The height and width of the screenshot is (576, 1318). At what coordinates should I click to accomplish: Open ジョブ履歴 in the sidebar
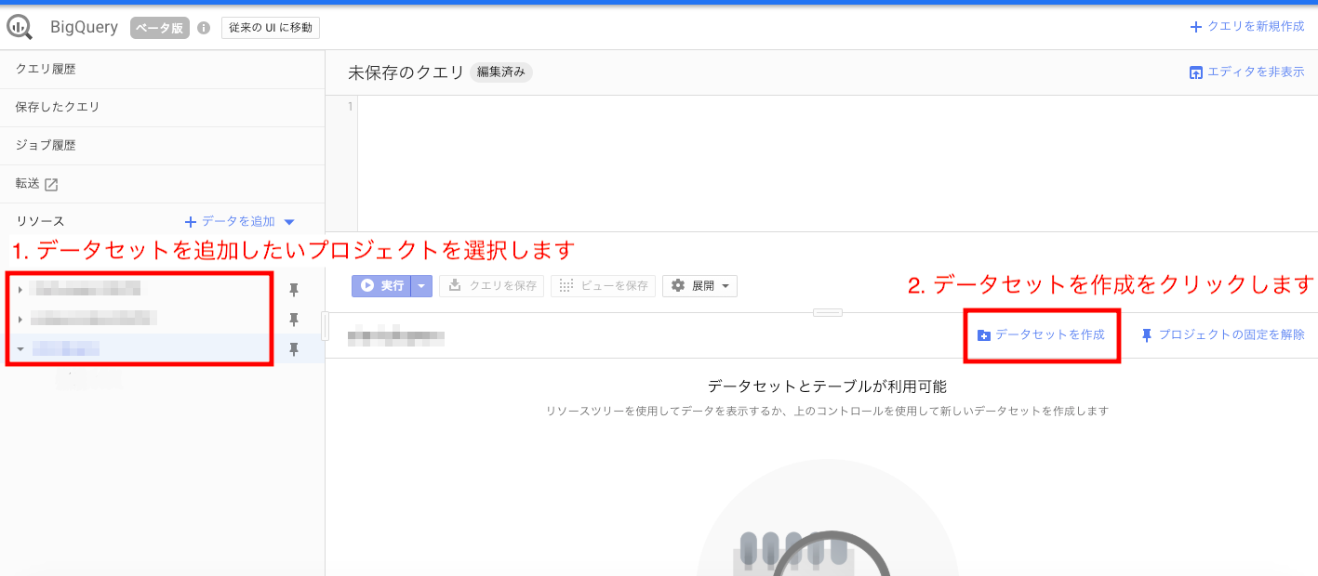coord(162,146)
